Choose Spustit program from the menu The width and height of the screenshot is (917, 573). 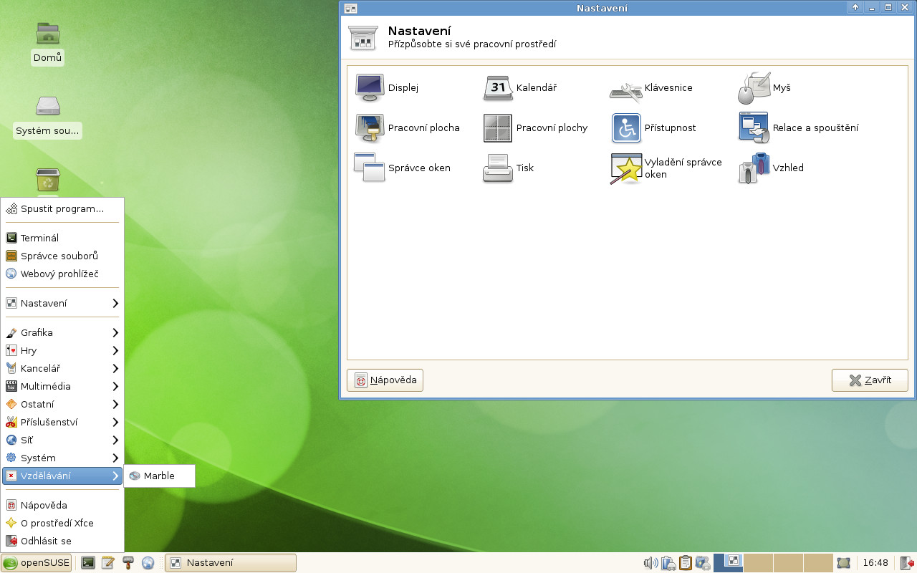(62, 209)
